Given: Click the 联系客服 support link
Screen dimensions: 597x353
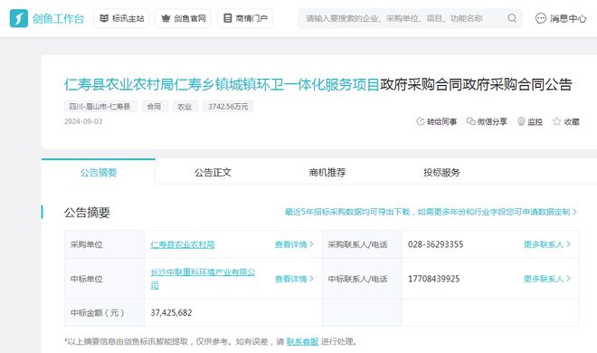Looking at the screenshot, I should tap(302, 341).
